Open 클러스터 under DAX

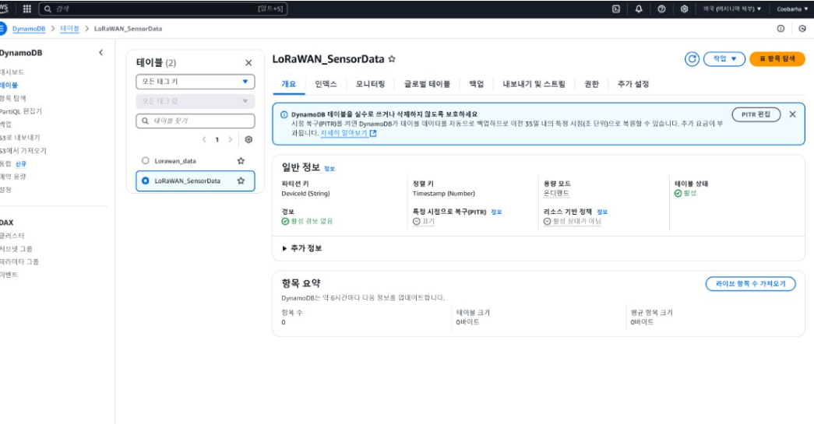coord(12,235)
